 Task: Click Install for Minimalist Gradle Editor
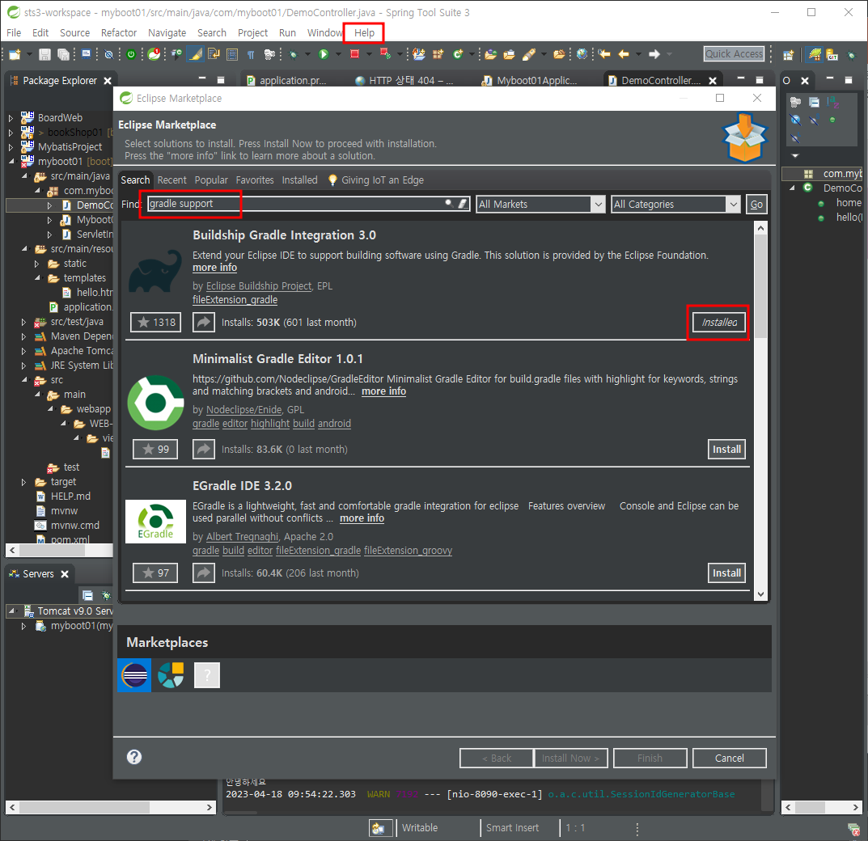[x=726, y=450]
